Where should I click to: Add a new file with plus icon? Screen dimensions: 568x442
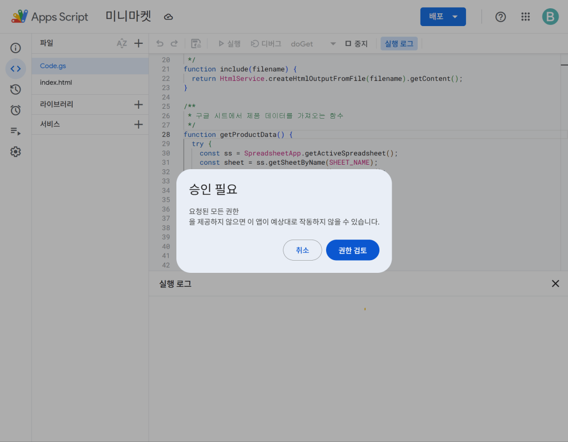click(139, 43)
